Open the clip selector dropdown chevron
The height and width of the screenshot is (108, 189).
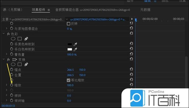(x=67, y=19)
